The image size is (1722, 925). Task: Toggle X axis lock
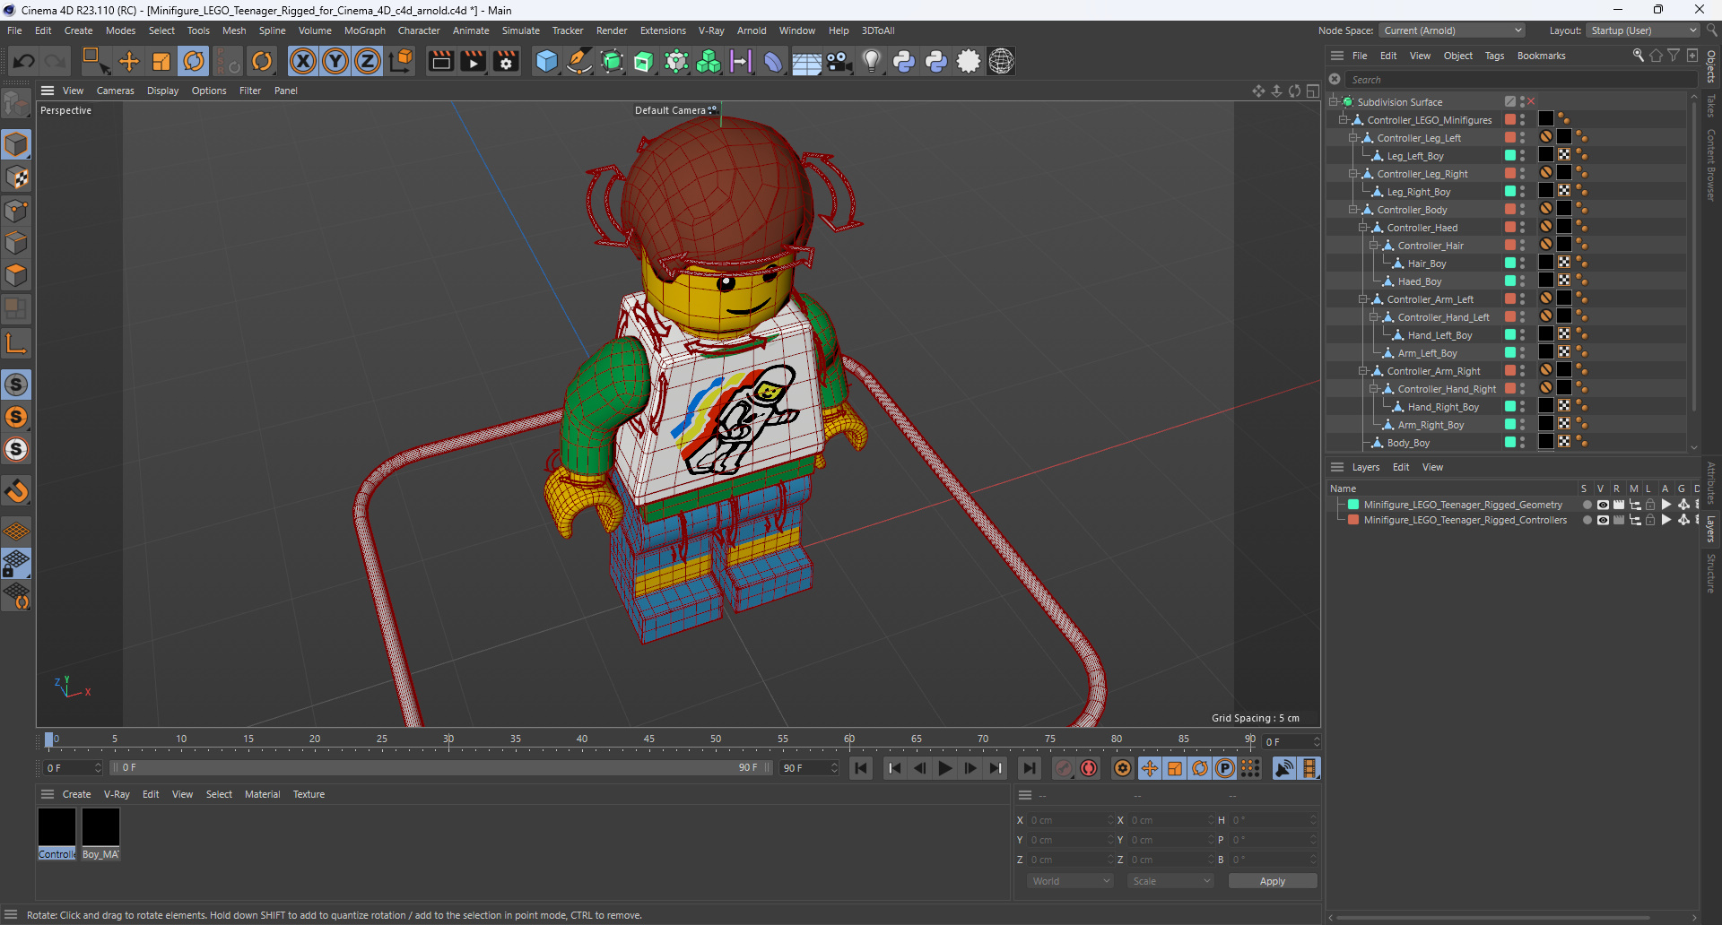click(303, 61)
